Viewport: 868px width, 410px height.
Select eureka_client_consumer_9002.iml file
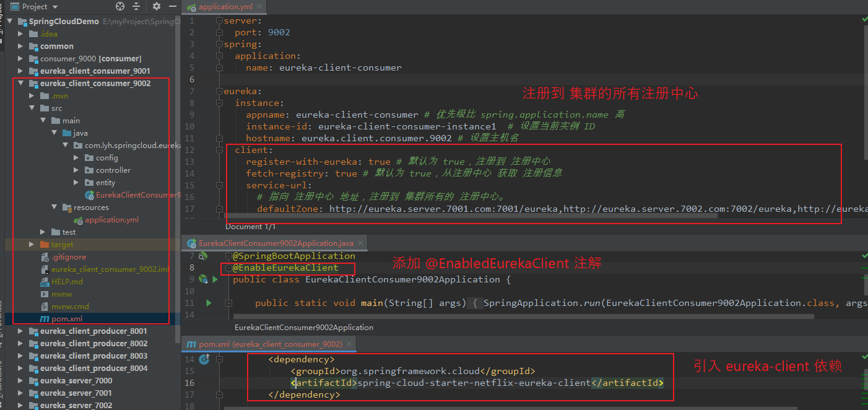[104, 269]
